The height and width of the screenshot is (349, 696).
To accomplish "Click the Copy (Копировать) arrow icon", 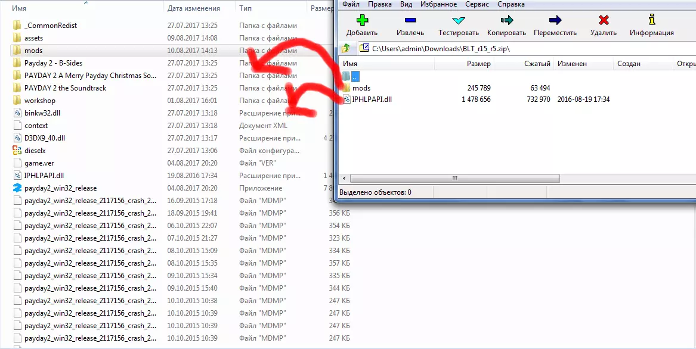I will click(x=506, y=20).
